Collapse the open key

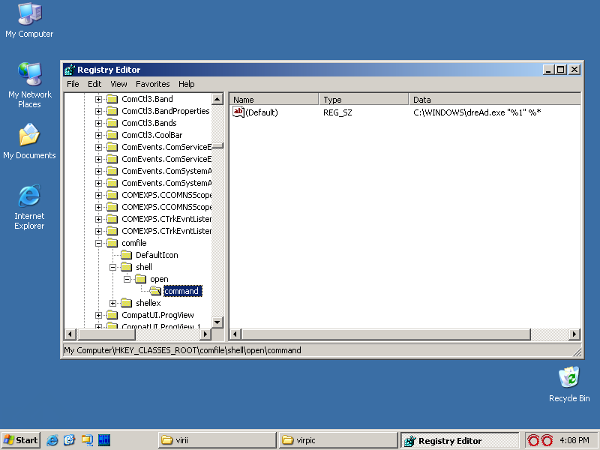(127, 279)
